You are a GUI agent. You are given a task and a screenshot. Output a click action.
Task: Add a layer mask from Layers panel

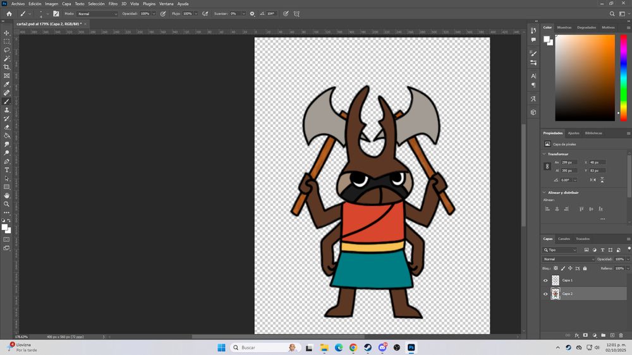(585, 335)
